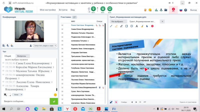Image resolution: width=200 pixels, height=112 pixels.
Task: Open Yandex Browser in taskbar
Action: click(67, 109)
